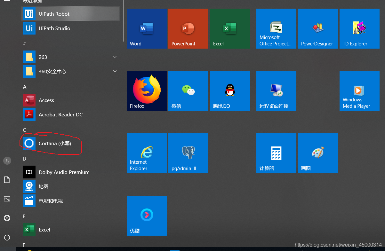Image resolution: width=385 pixels, height=251 pixels.
Task: Open the 计算器 calculator tile
Action: coord(276,153)
